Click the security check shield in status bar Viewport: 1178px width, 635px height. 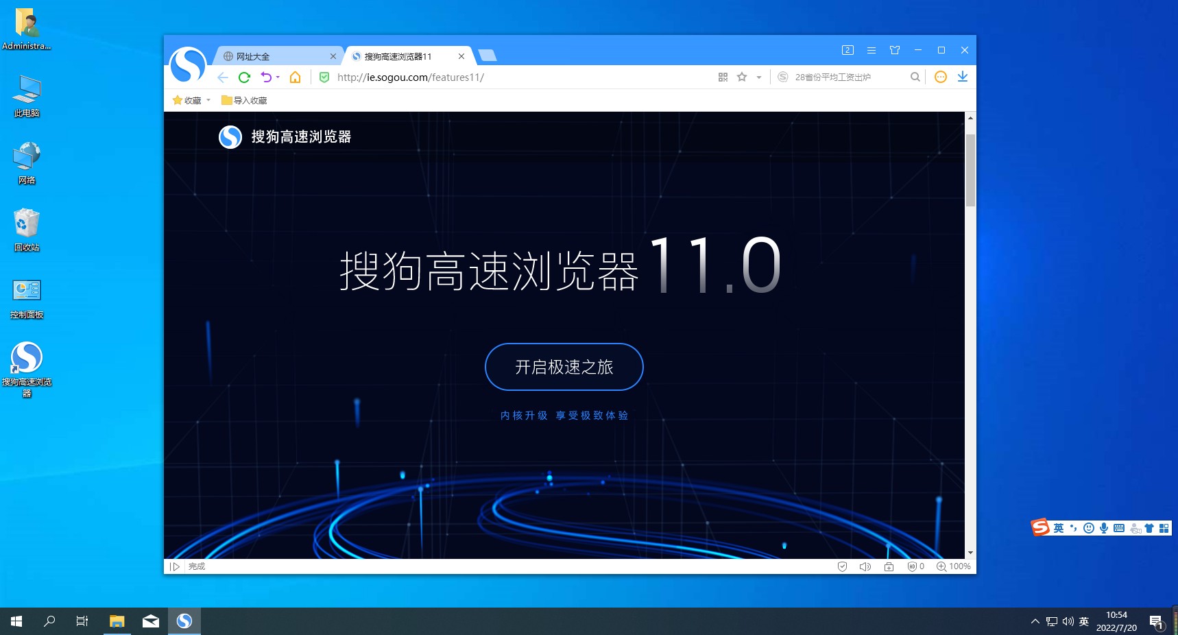point(842,566)
